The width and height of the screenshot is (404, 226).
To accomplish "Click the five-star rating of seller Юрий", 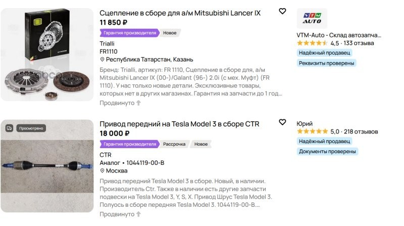I will (x=312, y=132).
